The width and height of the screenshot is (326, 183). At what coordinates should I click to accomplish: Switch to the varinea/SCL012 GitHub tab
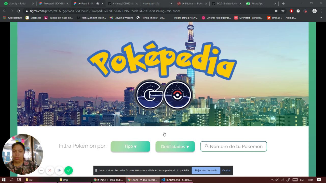[123, 4]
